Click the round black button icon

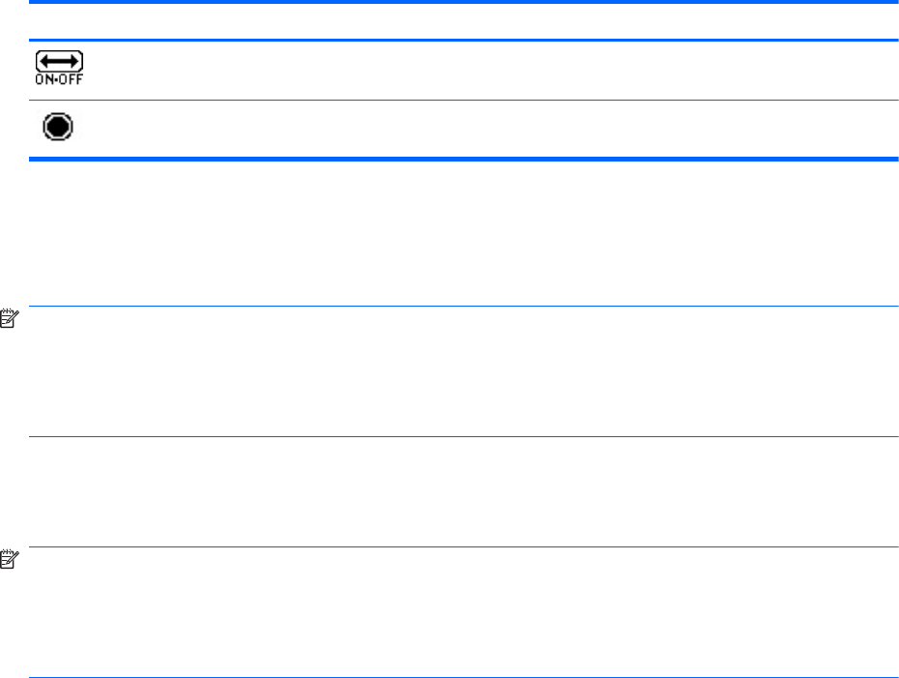(x=58, y=129)
